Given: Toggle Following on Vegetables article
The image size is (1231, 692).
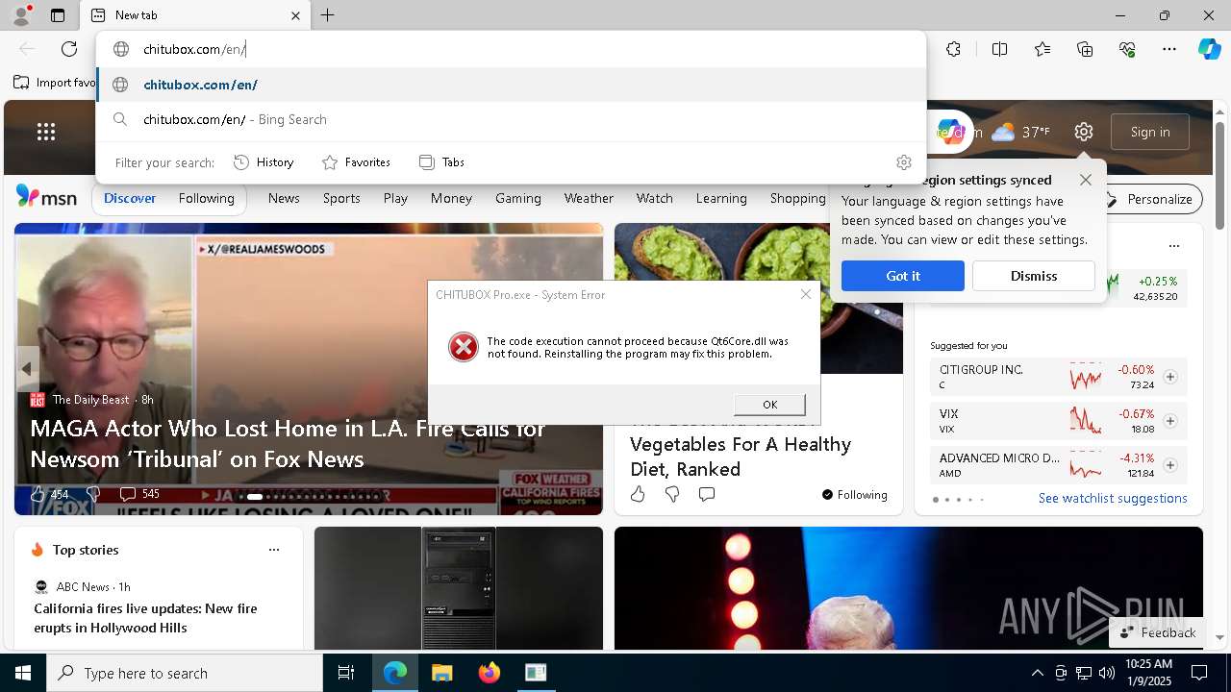Looking at the screenshot, I should 855,495.
